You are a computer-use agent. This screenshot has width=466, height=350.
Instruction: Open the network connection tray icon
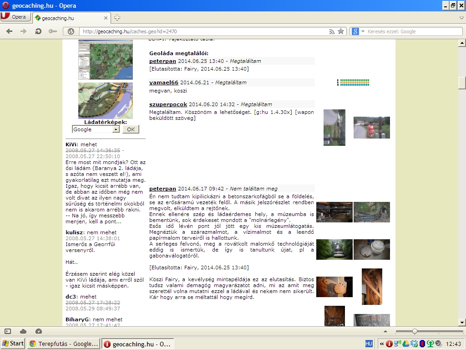(397, 344)
